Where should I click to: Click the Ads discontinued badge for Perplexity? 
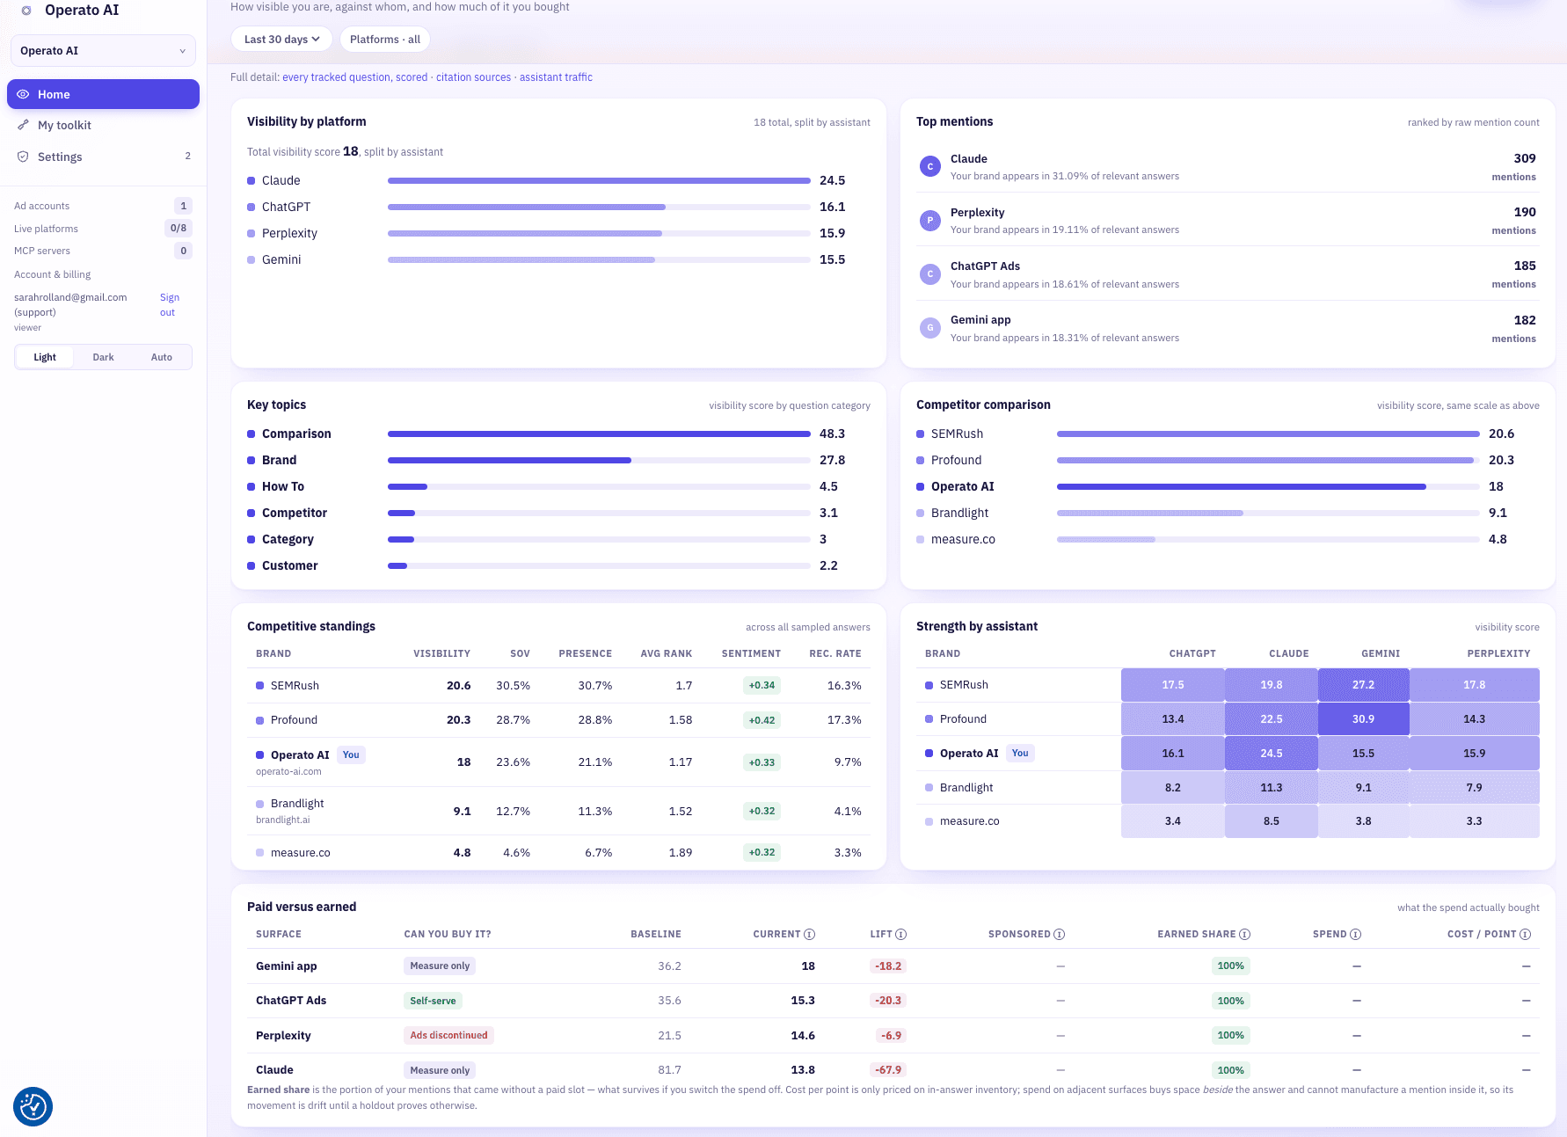tap(448, 1035)
